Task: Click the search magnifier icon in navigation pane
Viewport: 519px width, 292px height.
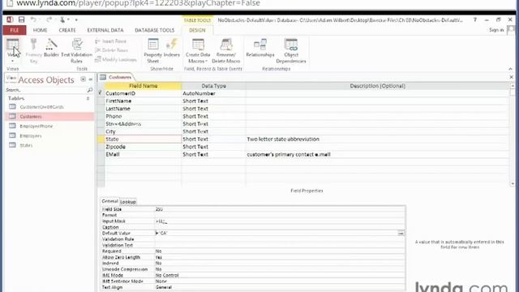Action: click(90, 90)
